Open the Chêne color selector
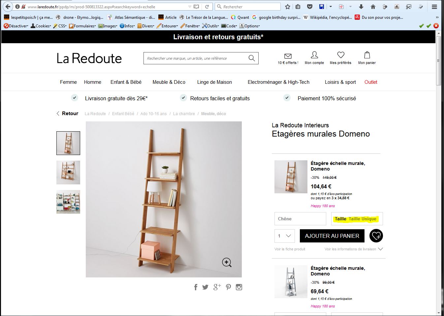444x316 pixels. [300, 219]
